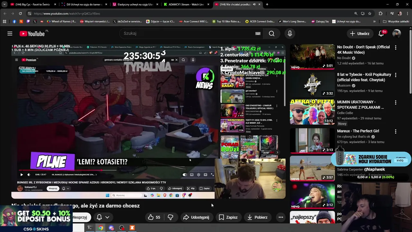Open a new browser tab

(267, 5)
